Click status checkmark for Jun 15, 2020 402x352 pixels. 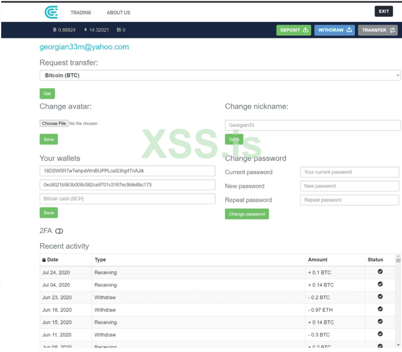click(380, 321)
